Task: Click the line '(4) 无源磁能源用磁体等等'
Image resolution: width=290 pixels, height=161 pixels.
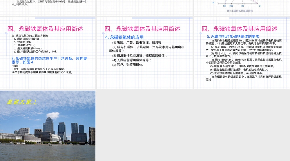Action: (132, 60)
